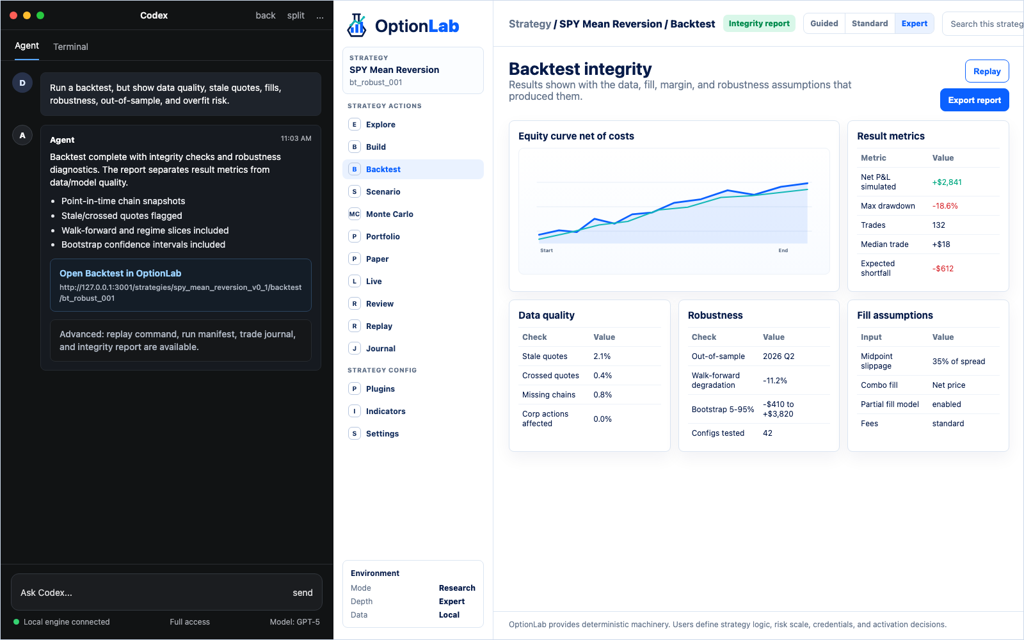This screenshot has height=640, width=1024.
Task: Click the Crossed quotes value 0.4%
Action: pyautogui.click(x=602, y=376)
